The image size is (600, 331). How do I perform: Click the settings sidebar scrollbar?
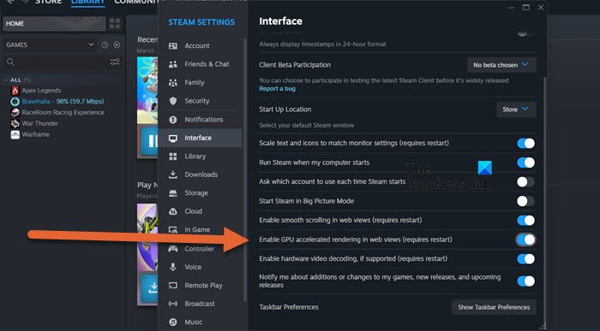tap(244, 170)
